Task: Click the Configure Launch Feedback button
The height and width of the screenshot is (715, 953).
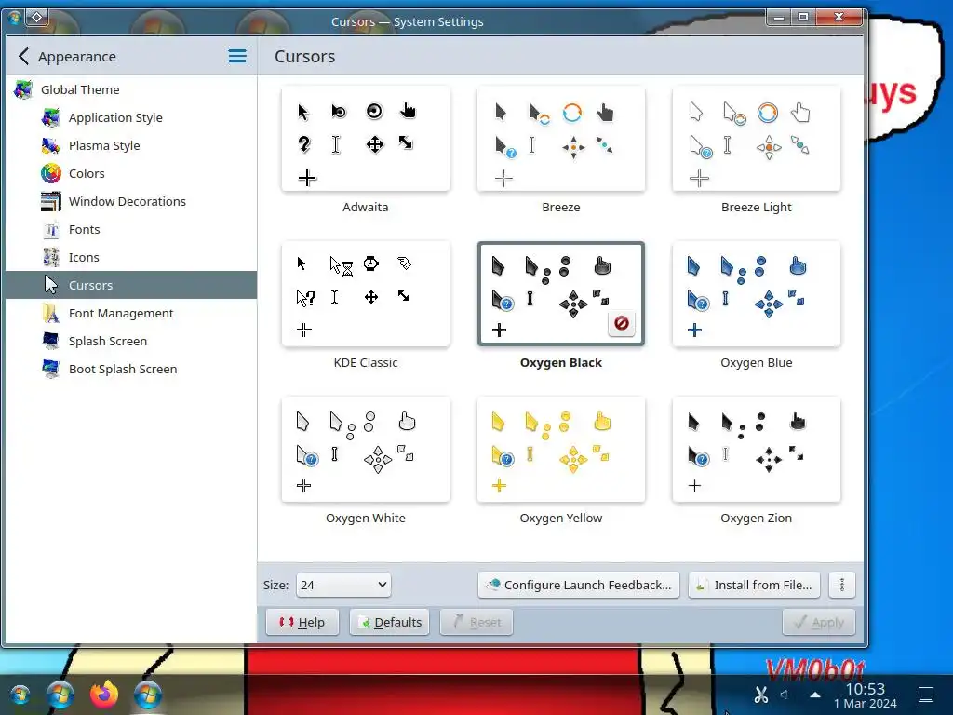Action: pos(579,585)
